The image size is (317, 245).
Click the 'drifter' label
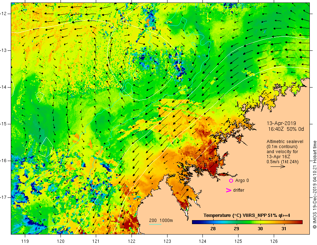pos(238,190)
